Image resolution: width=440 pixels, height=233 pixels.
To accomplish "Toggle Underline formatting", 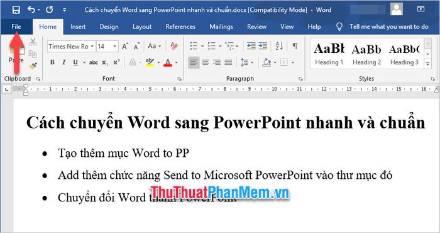I will point(75,62).
